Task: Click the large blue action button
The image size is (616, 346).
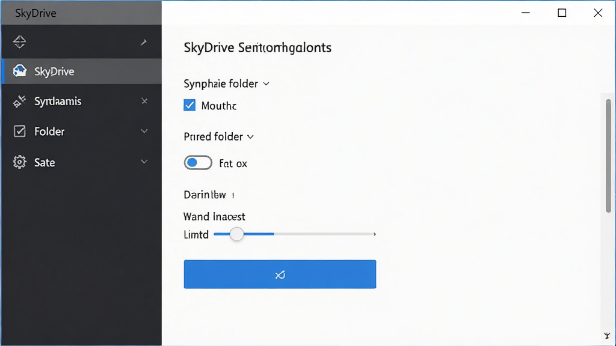Action: [x=280, y=274]
